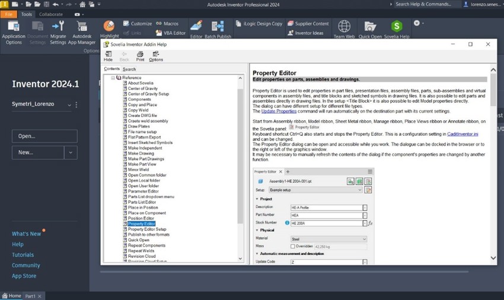Collapse the Project section triangle

257,199
